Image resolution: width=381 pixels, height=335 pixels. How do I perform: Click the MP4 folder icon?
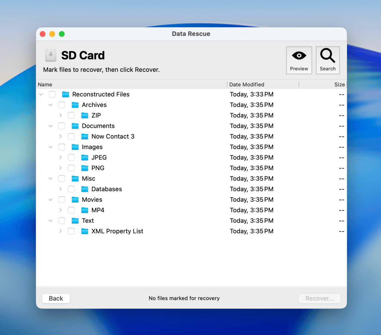[x=85, y=210]
